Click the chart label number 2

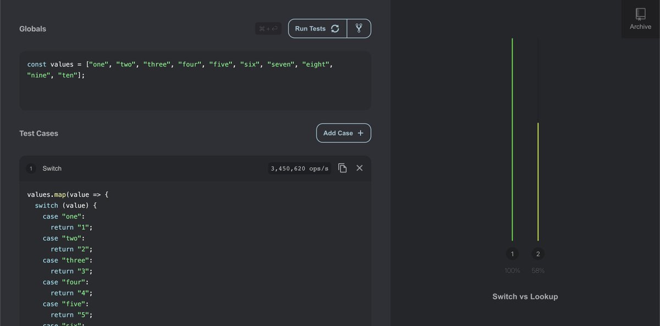(x=538, y=254)
